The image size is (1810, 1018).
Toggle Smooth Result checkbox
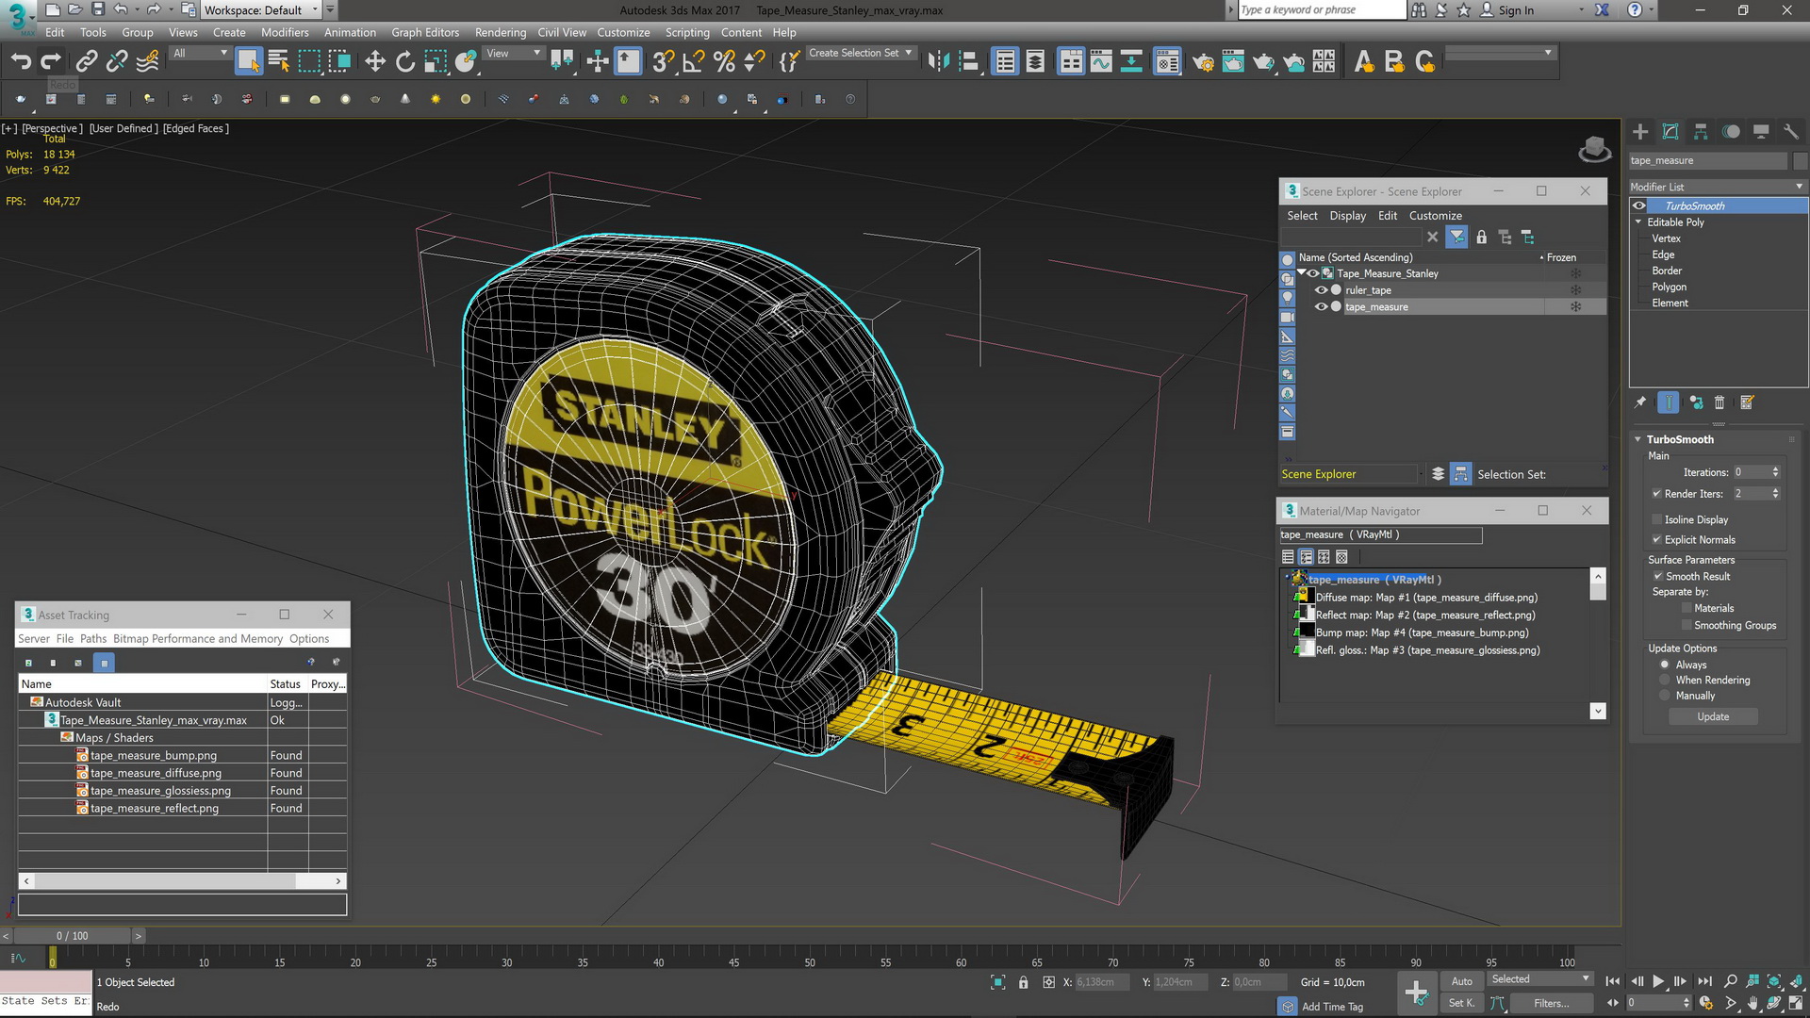[1658, 577]
